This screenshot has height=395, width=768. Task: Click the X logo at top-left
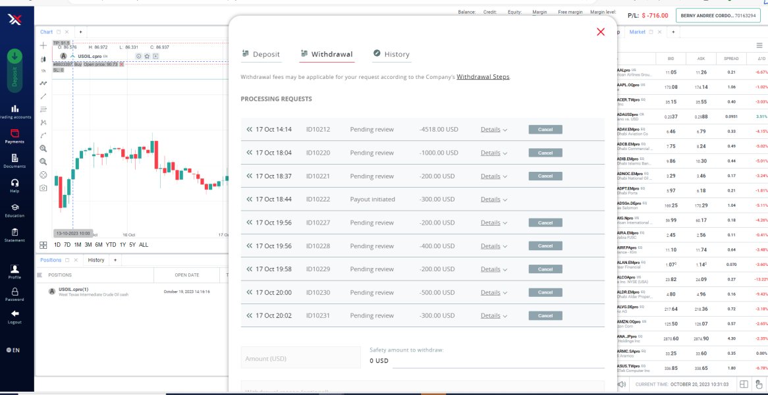coord(14,20)
